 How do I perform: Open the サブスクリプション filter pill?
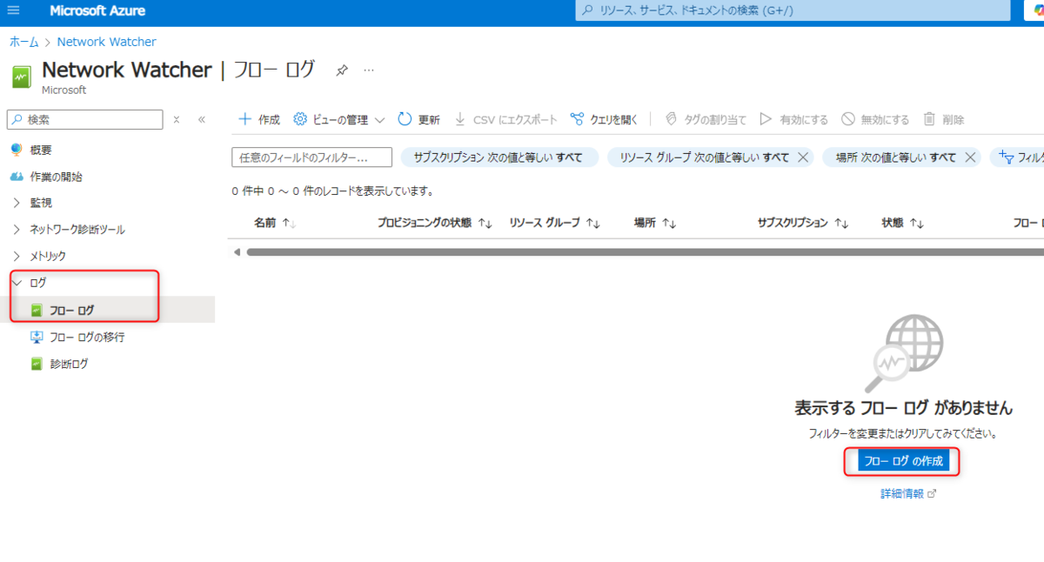point(499,157)
